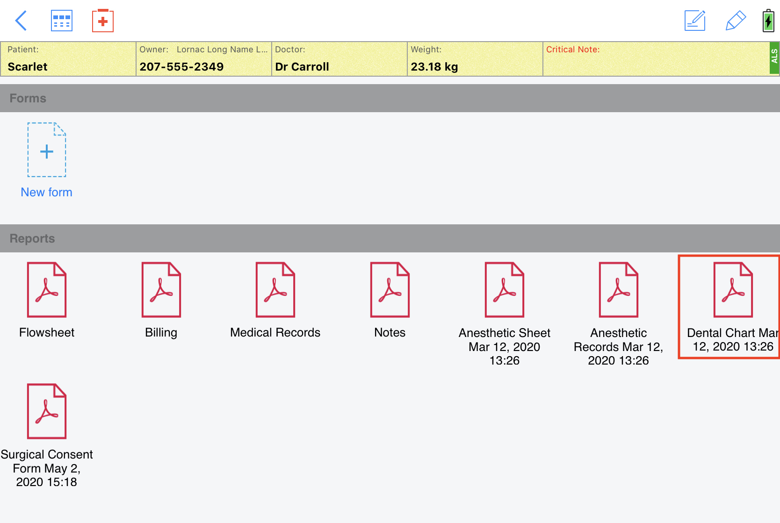Viewport: 780px width, 523px height.
Task: Open the Flowsheet PDF report
Action: pos(47,290)
